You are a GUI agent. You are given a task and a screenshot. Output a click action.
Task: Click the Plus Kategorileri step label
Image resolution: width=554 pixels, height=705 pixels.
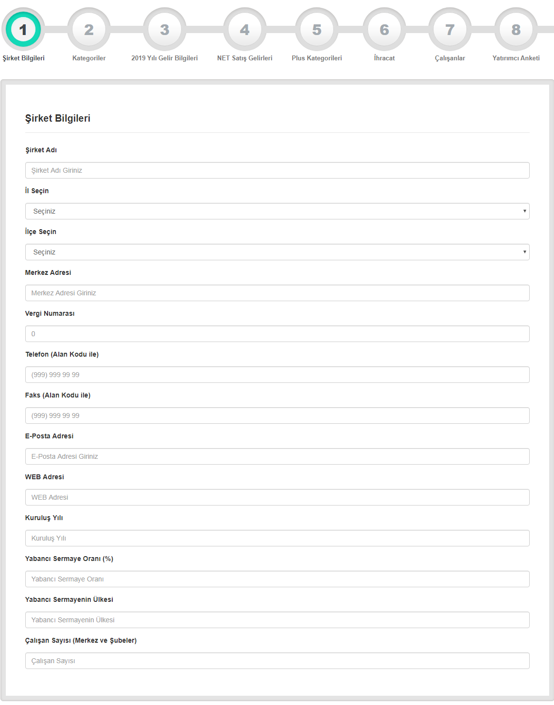[x=317, y=58]
